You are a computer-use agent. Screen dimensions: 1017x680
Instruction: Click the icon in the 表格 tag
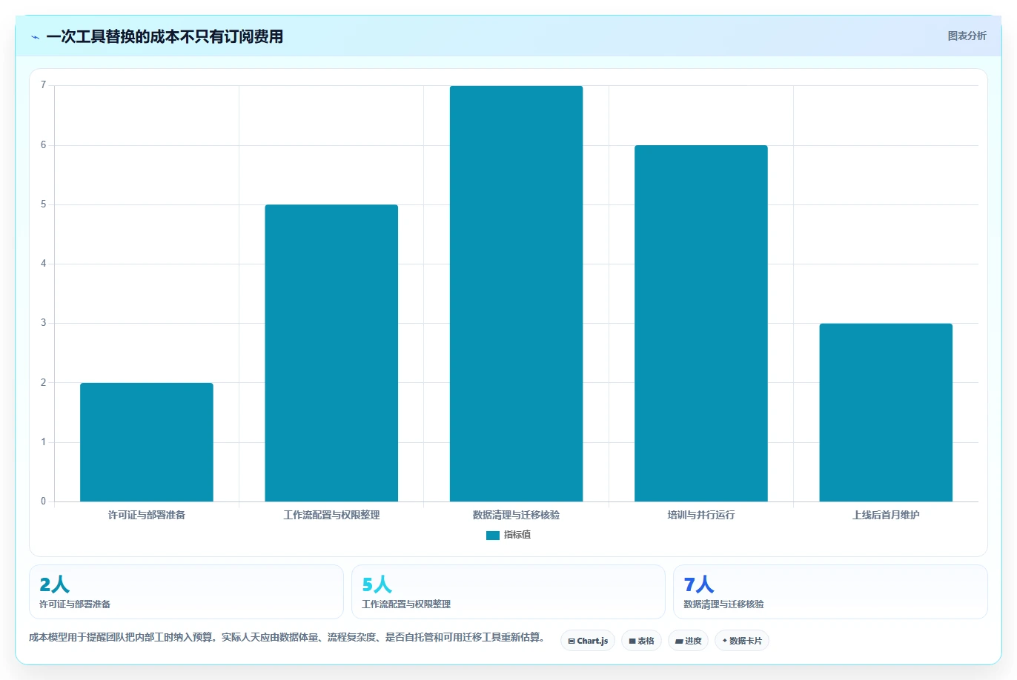632,641
